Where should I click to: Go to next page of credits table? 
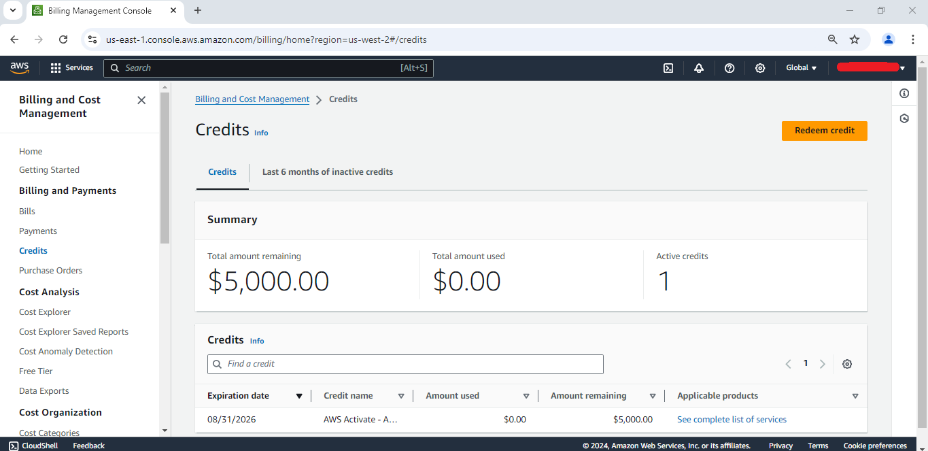[823, 364]
